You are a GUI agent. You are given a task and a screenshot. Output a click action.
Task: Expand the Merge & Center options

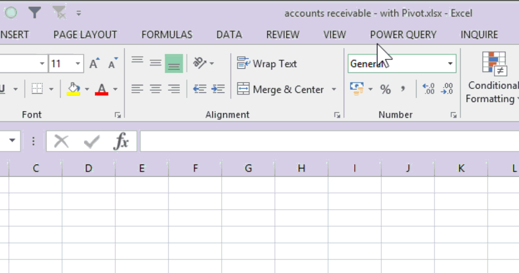click(x=333, y=89)
